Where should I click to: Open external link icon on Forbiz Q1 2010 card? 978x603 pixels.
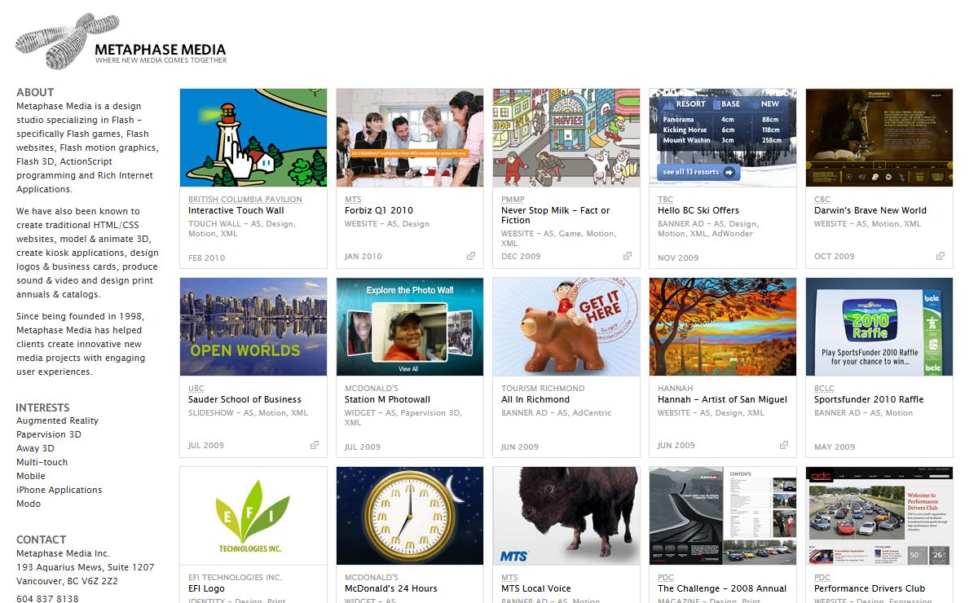coord(471,256)
